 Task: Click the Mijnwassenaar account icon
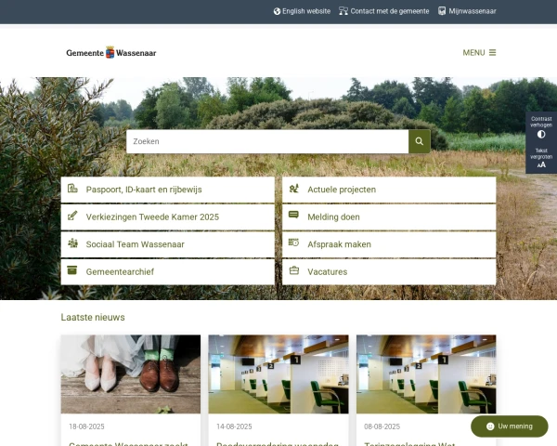click(x=442, y=11)
